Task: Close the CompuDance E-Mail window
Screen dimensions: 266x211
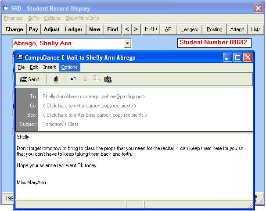Action: (248, 57)
